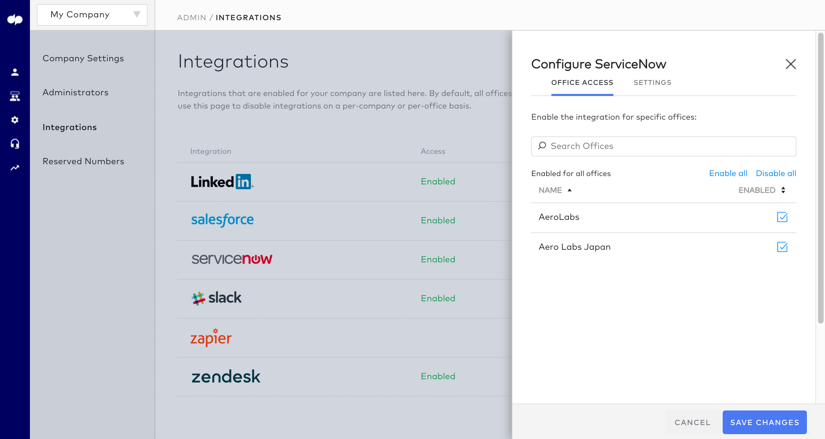Click Enable all link
Image resolution: width=825 pixels, height=439 pixels.
tap(728, 173)
